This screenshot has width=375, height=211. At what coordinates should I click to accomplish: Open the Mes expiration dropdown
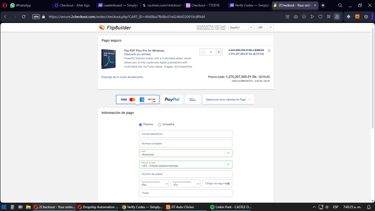(154, 183)
